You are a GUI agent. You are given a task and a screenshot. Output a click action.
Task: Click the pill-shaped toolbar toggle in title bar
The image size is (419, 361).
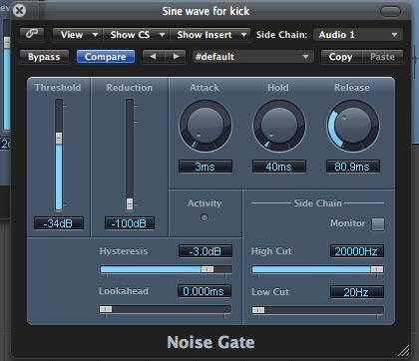(390, 12)
